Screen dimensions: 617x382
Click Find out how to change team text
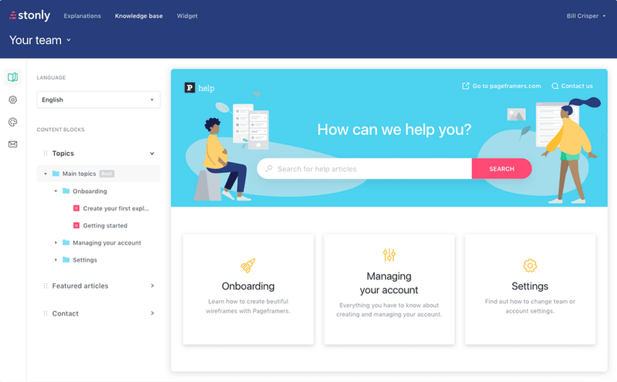tap(530, 306)
